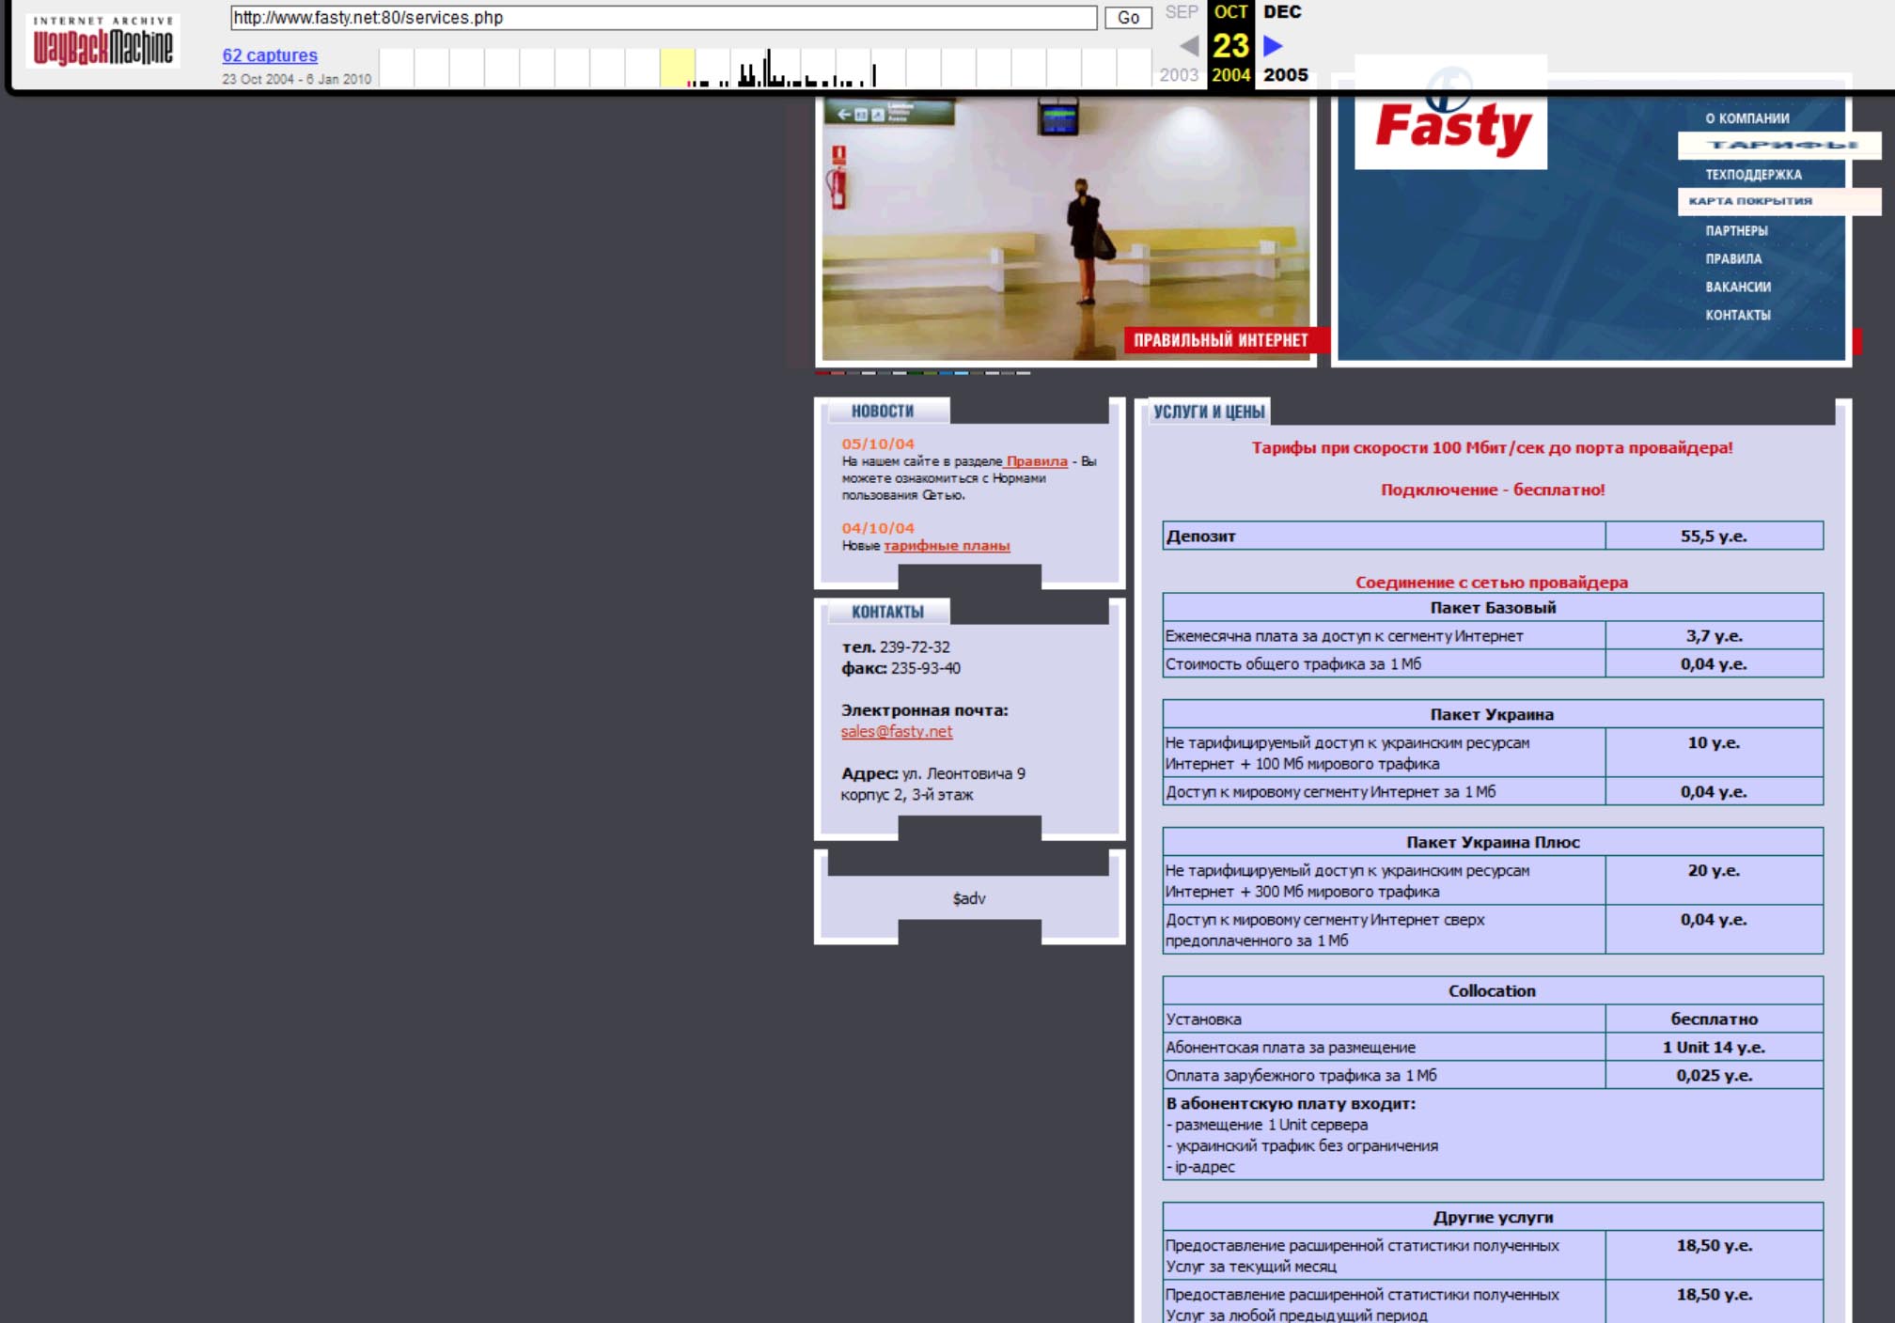Open the Вакансии menu item

point(1738,288)
